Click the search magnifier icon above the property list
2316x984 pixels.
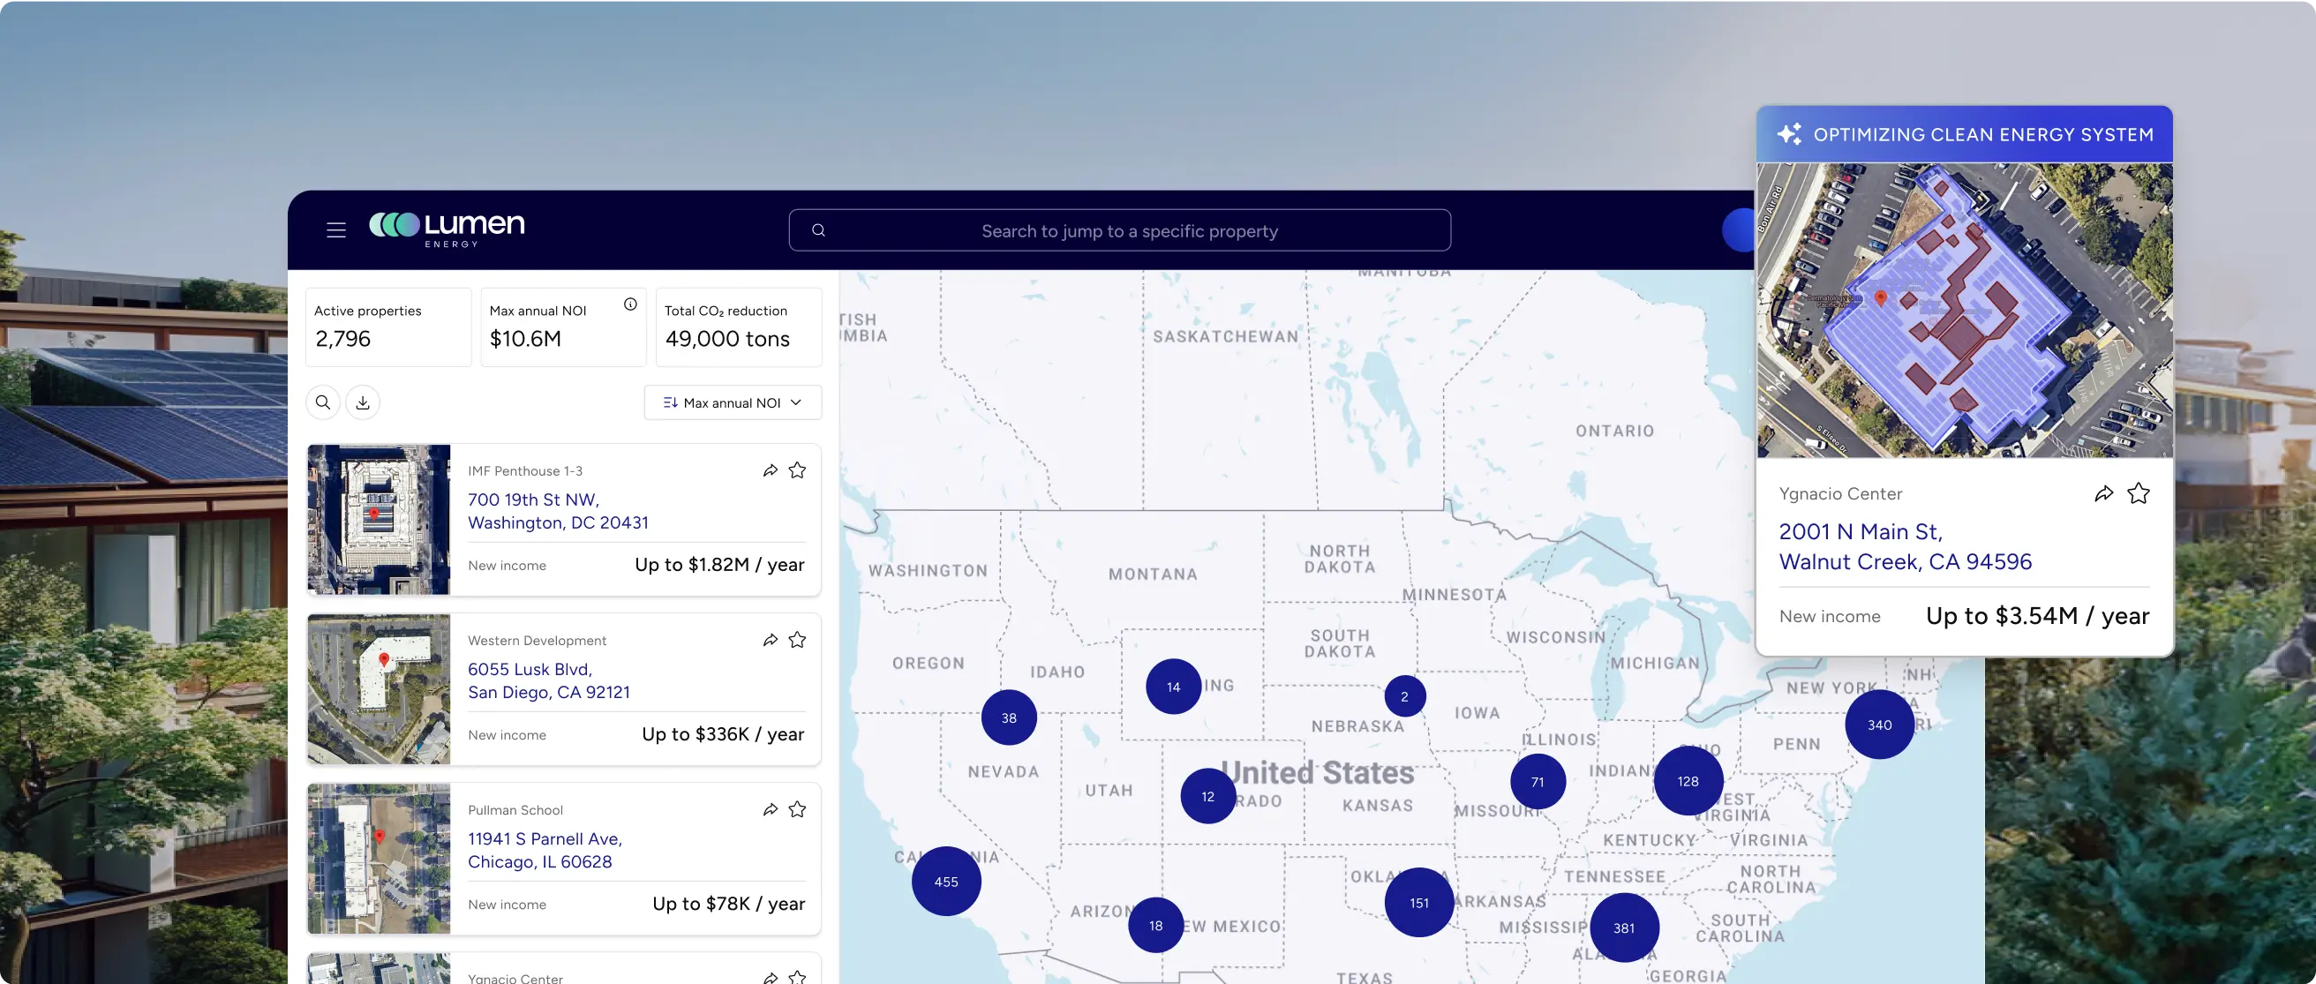[x=323, y=402]
